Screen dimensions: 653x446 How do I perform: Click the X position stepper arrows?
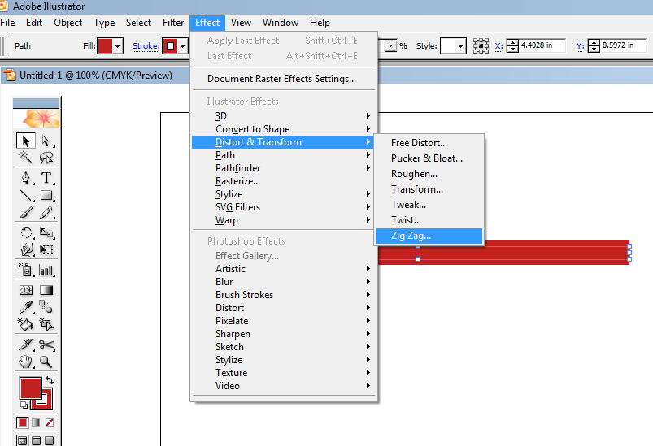pos(512,45)
